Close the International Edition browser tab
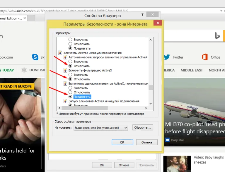Viewport: 225px width, 172px height. pos(25,18)
